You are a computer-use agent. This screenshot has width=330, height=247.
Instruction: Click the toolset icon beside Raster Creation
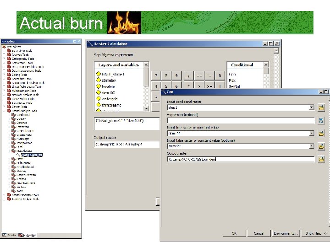[14, 175]
